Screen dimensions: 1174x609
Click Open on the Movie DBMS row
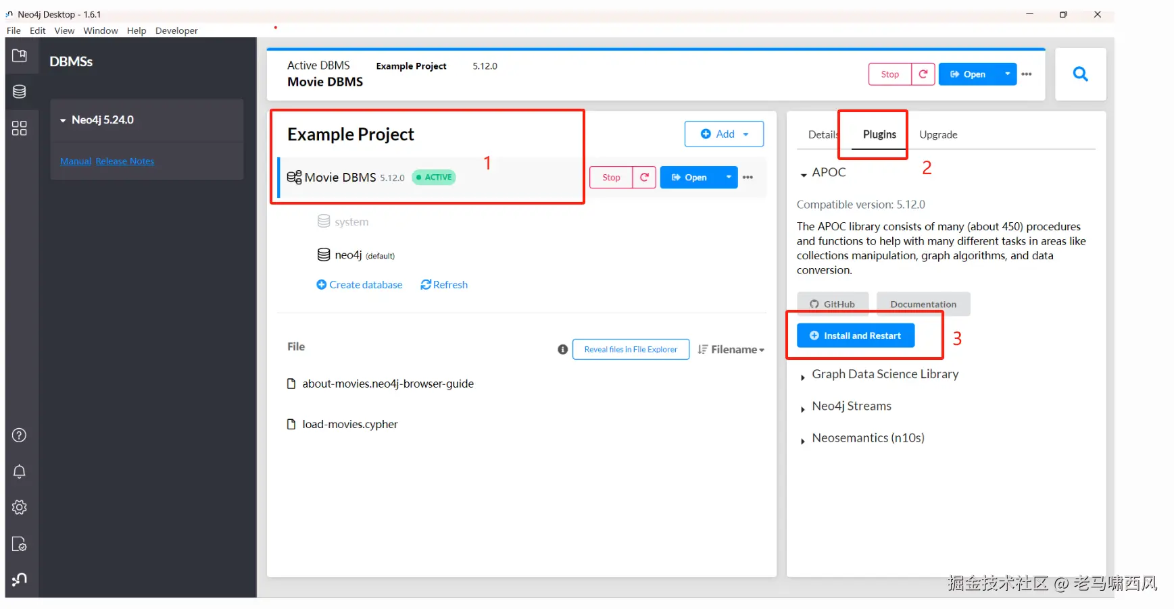coord(690,178)
